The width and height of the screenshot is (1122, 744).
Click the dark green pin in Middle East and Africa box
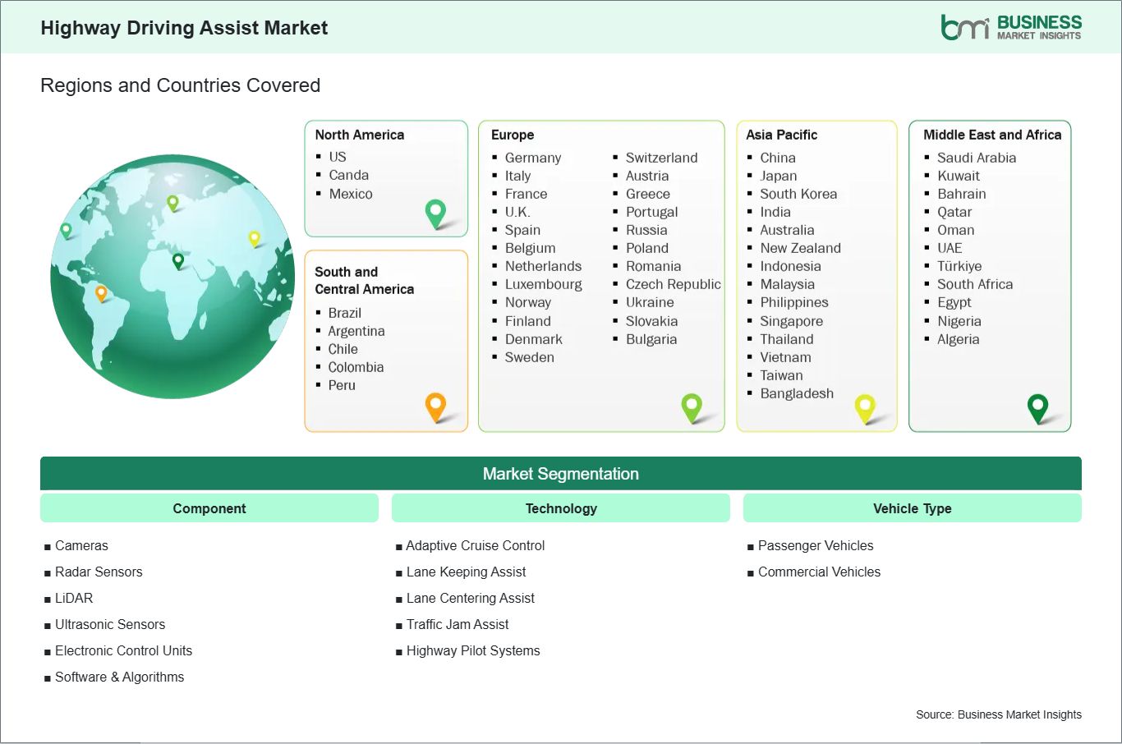[x=1038, y=408]
